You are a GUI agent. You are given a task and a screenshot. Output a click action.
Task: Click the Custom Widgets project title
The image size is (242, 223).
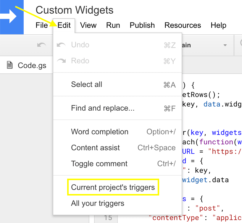click(74, 10)
